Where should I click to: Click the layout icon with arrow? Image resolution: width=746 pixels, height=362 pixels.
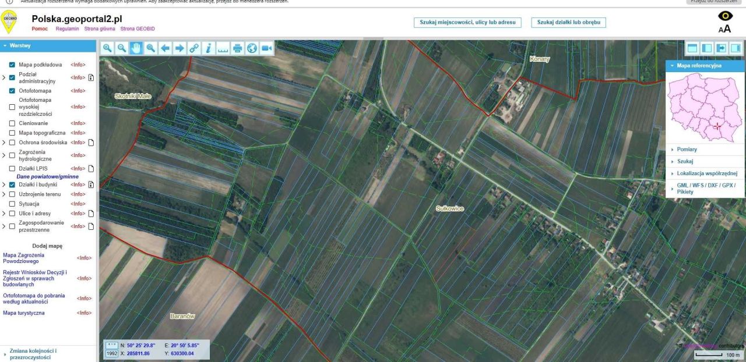(721, 48)
